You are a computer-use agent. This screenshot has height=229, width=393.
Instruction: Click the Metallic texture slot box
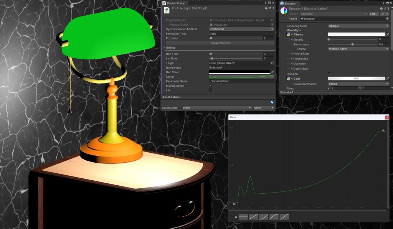click(x=289, y=40)
